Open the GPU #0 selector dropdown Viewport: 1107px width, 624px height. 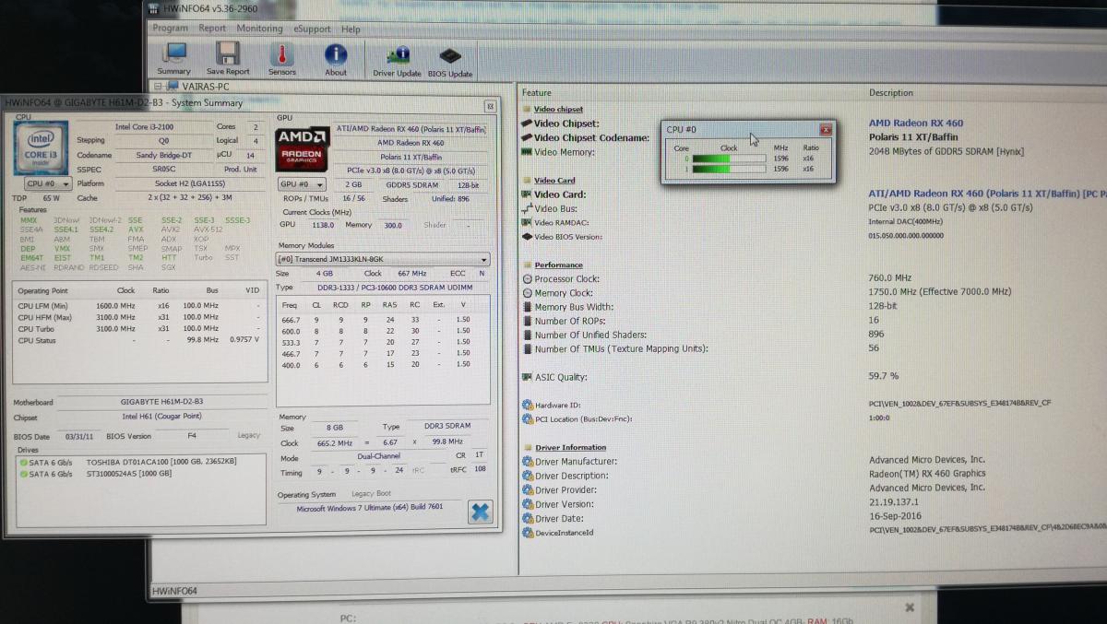pos(302,184)
